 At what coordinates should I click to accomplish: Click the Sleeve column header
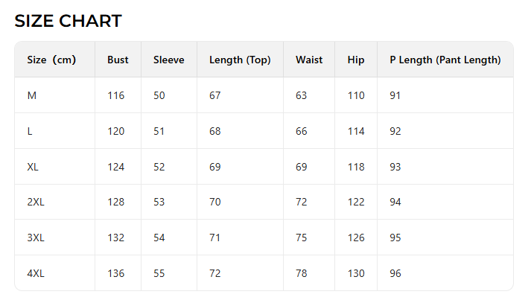pos(168,60)
